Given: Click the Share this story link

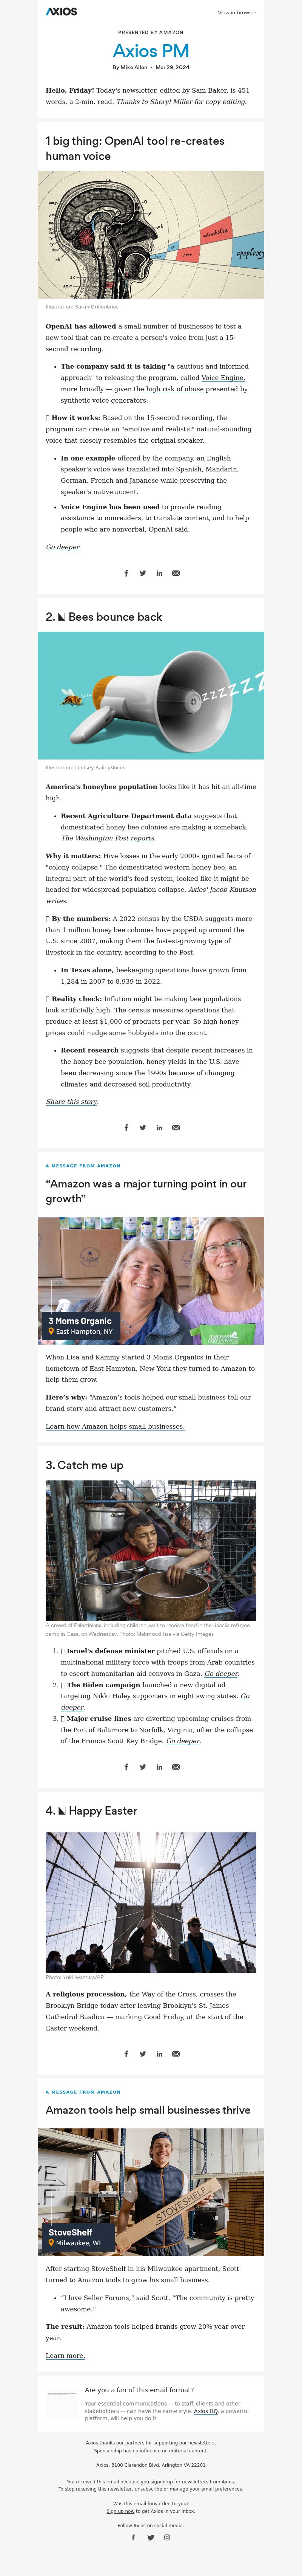Looking at the screenshot, I should (x=72, y=1101).
